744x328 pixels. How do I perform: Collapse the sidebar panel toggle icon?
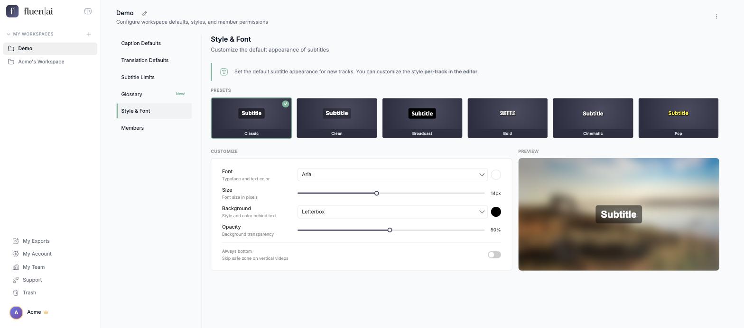(88, 11)
